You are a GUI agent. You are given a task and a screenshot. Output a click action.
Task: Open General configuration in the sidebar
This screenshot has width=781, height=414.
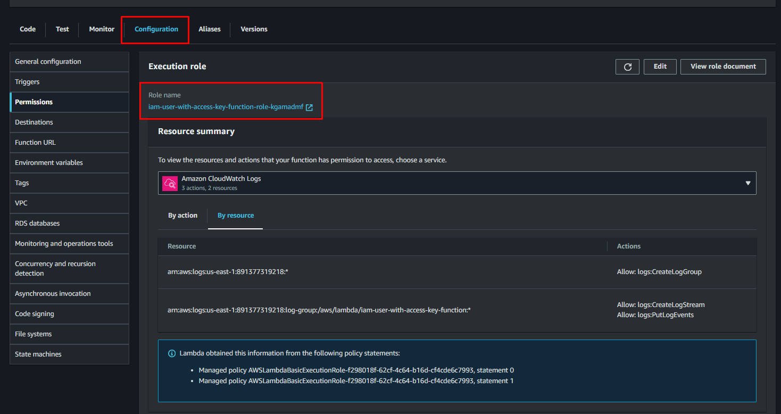tap(48, 62)
